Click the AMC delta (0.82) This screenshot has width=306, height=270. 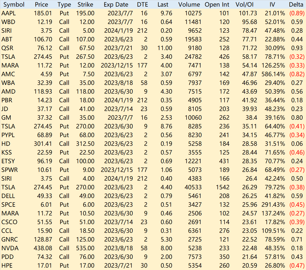[297, 74]
